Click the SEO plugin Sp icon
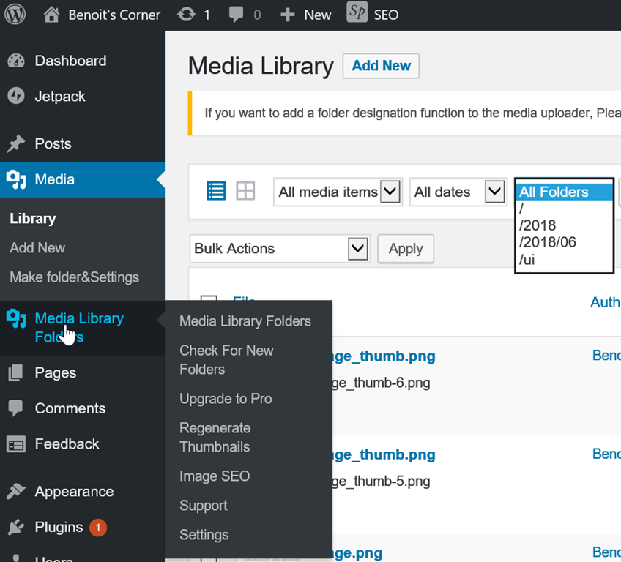The height and width of the screenshot is (562, 621). tap(357, 14)
